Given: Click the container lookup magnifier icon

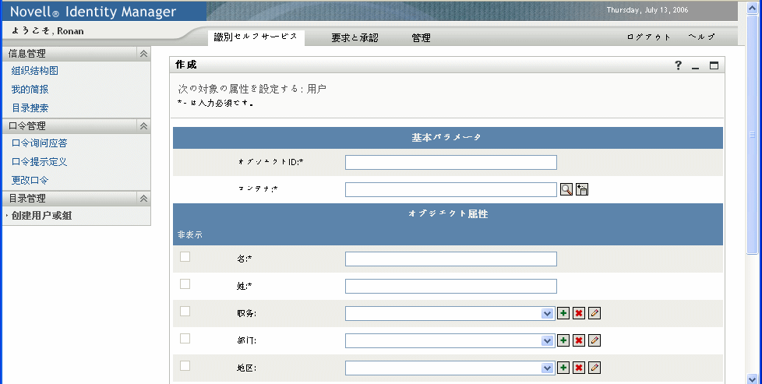Looking at the screenshot, I should (566, 189).
